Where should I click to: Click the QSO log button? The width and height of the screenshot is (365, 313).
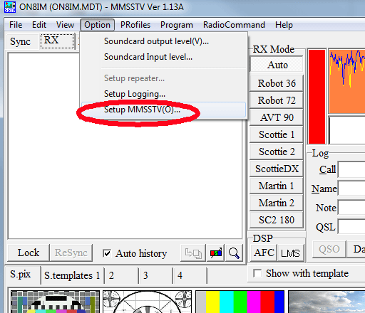329,249
